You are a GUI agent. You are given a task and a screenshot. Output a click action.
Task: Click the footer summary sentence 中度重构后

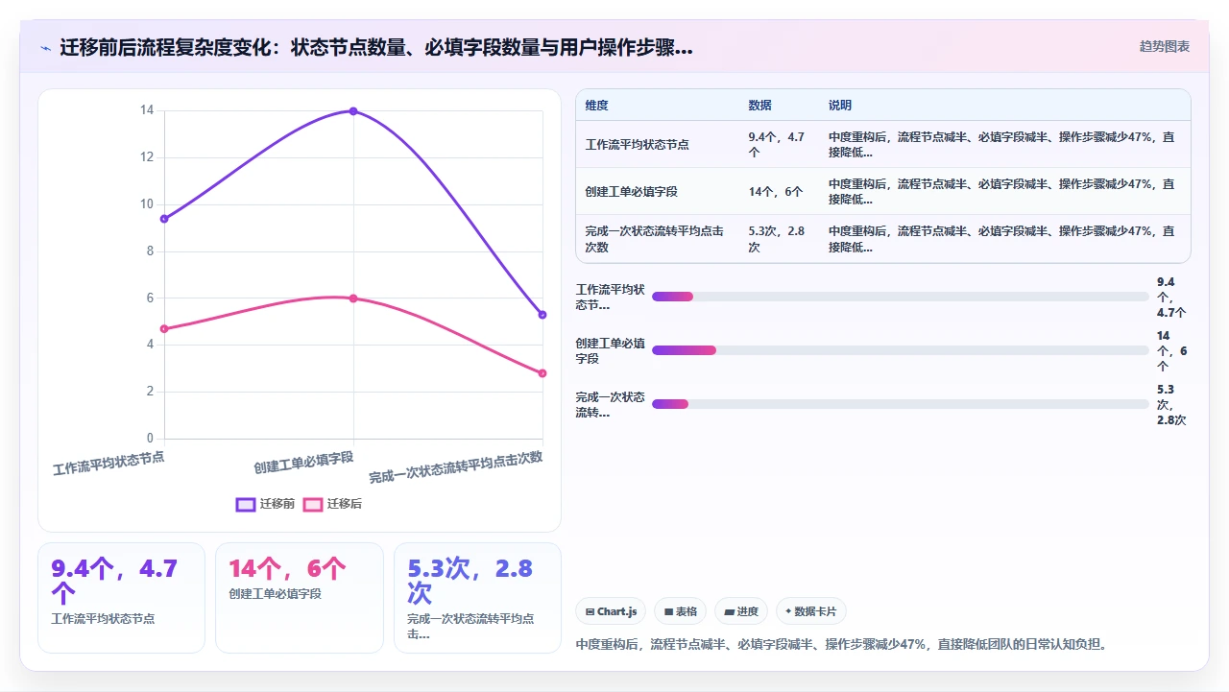842,644
